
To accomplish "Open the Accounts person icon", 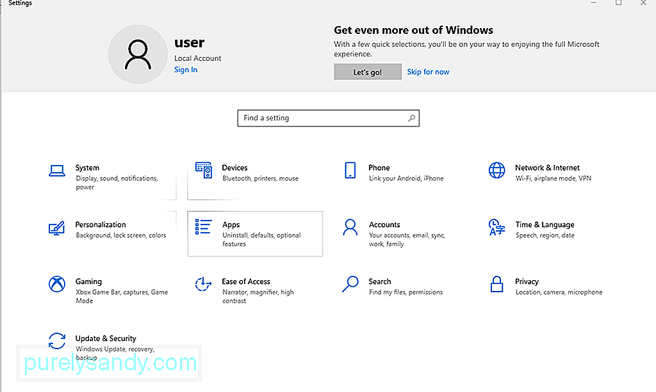I will pos(350,228).
